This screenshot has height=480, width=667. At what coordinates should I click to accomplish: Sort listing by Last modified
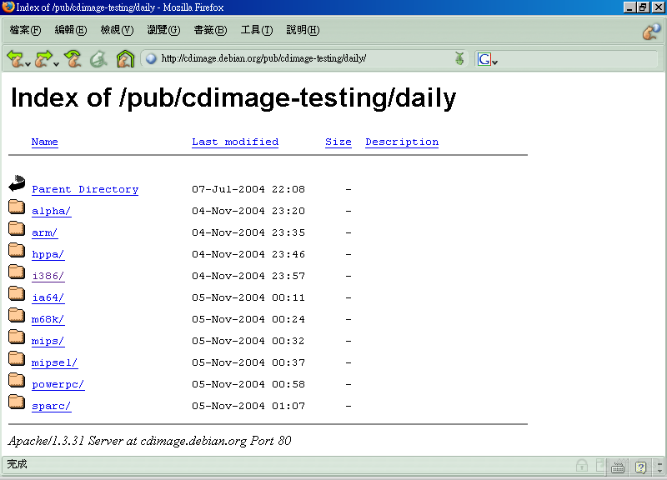coord(235,142)
